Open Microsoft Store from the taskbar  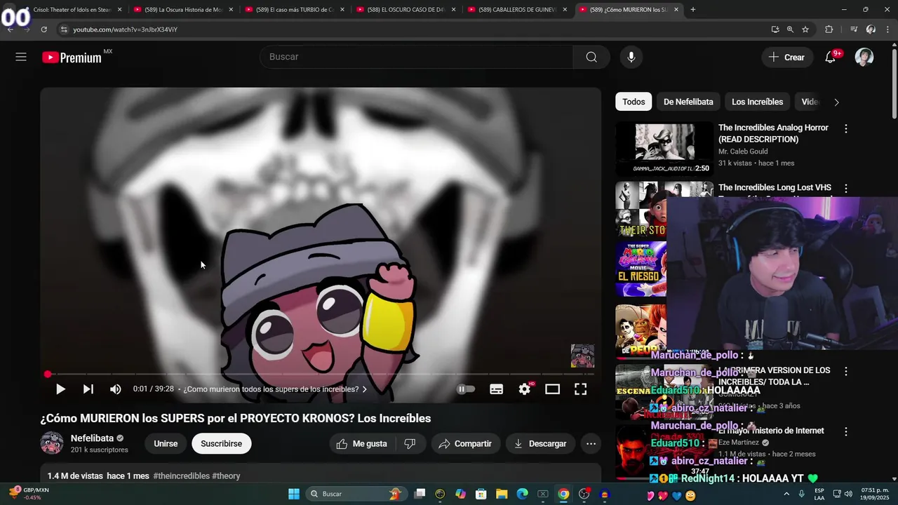(x=481, y=494)
